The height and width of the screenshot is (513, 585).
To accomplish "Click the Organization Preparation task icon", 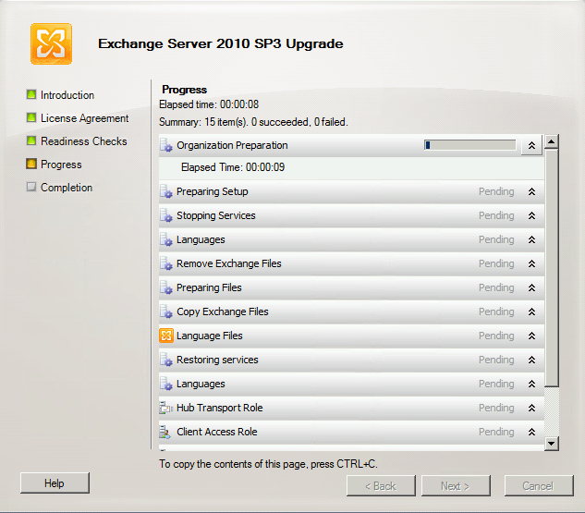I will [x=166, y=145].
